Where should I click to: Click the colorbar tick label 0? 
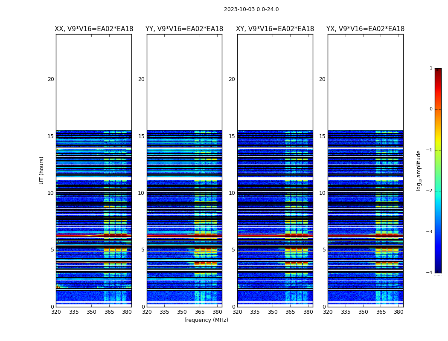pos(431,109)
